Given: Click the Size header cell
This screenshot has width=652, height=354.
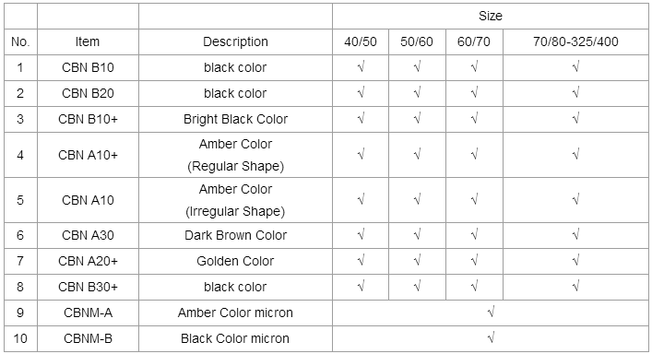Looking at the screenshot, I should (x=491, y=17).
